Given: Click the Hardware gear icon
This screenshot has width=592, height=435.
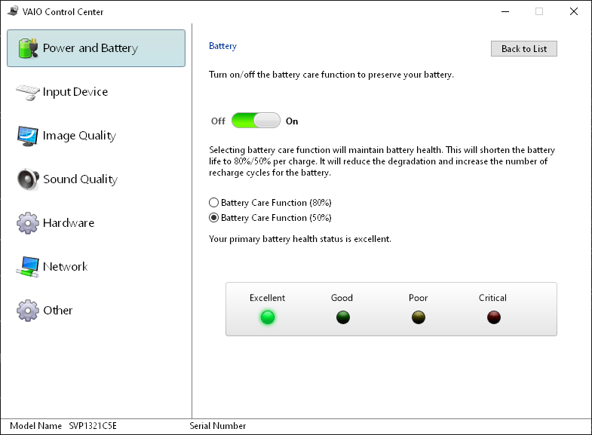Looking at the screenshot, I should point(28,223).
